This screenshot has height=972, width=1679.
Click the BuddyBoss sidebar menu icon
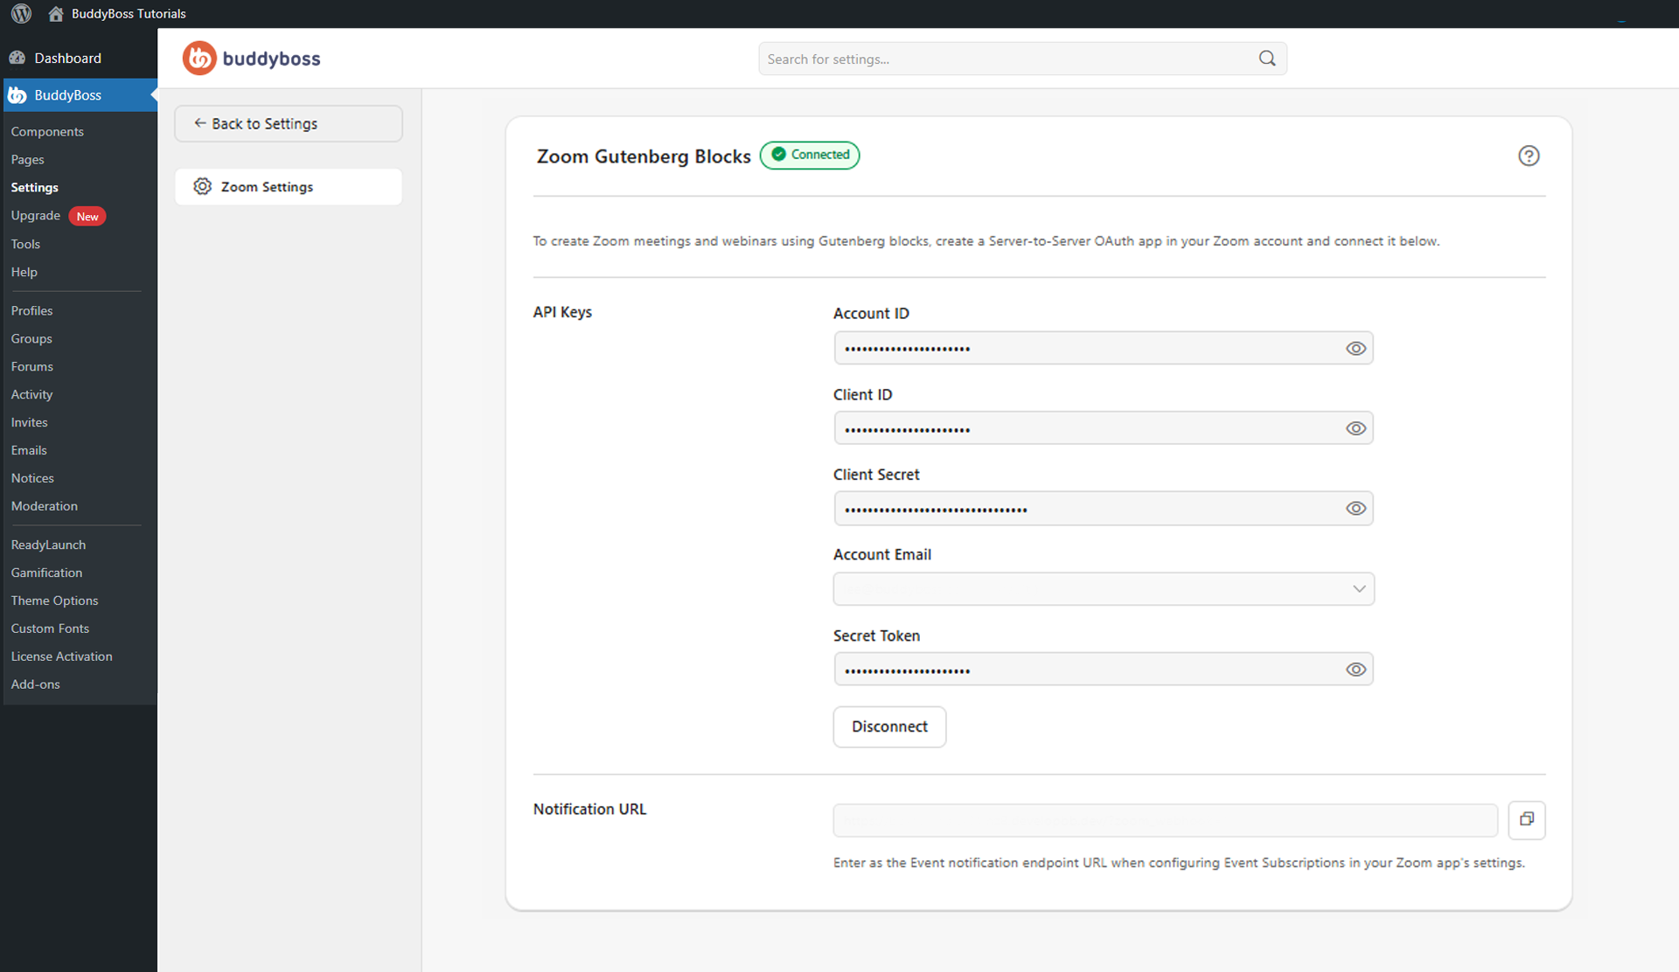(x=17, y=95)
